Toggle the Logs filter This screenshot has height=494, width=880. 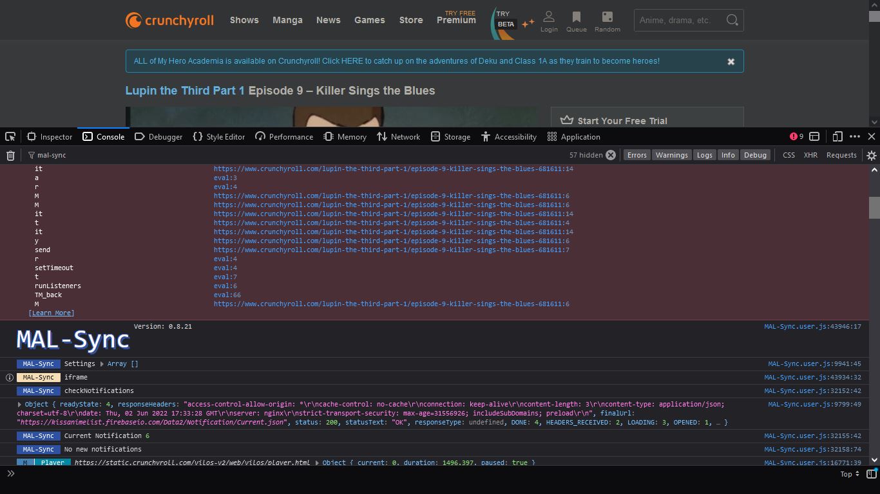pyautogui.click(x=705, y=155)
